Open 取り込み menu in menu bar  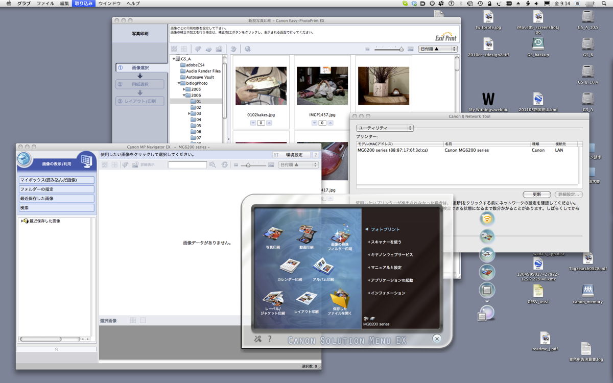84,4
